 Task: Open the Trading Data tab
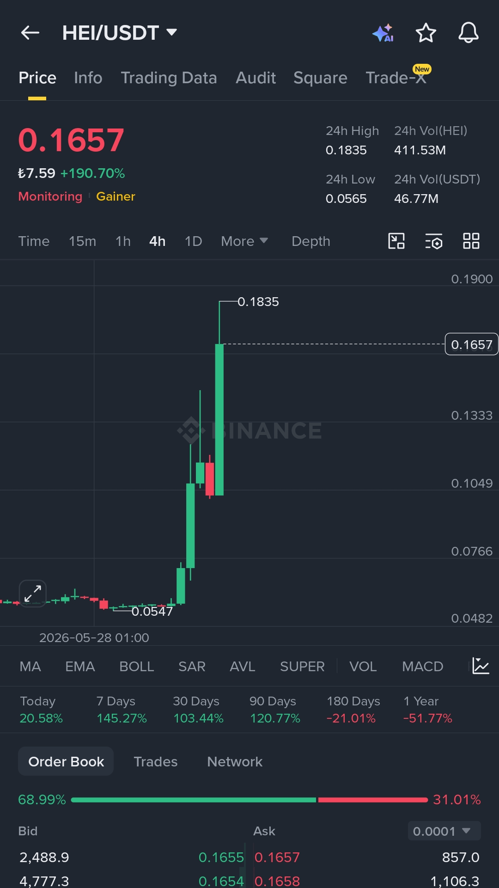(169, 78)
